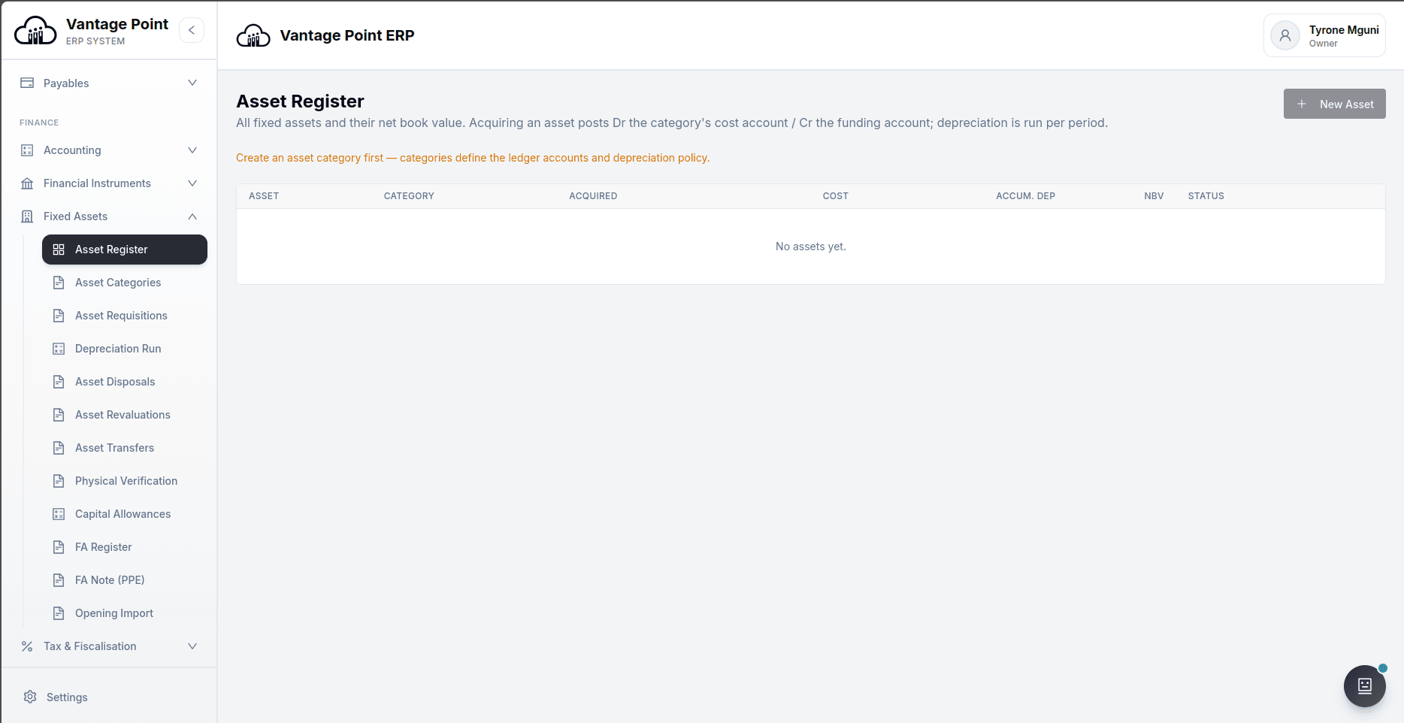Click the user avatar icon for Tyrone Mguni
1404x723 pixels.
1285,35
